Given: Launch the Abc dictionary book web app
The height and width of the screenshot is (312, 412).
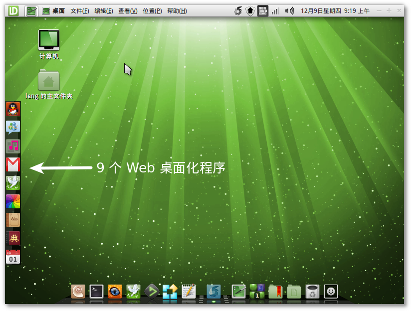Looking at the screenshot, I should point(13,220).
